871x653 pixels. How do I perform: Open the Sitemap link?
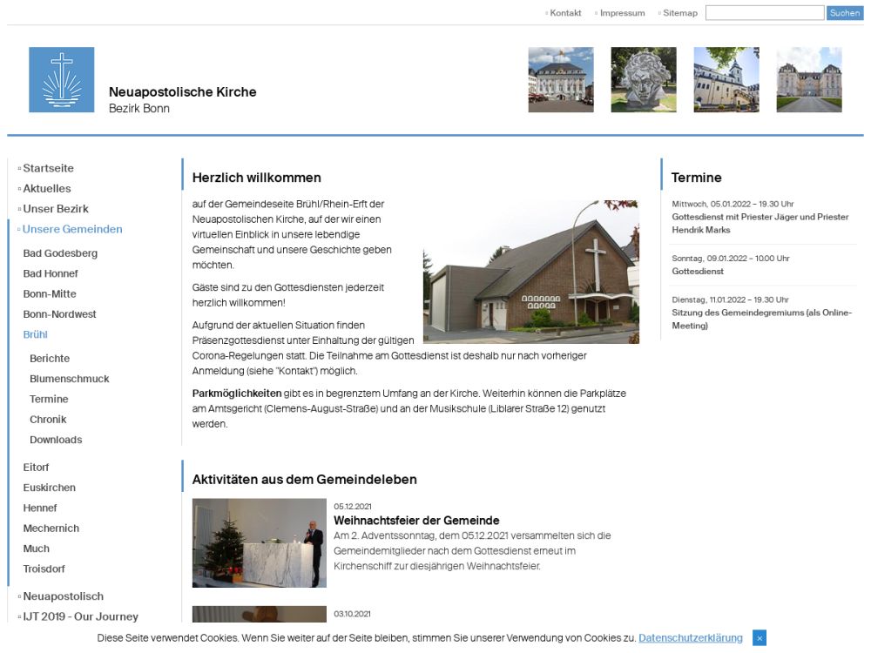click(x=679, y=13)
